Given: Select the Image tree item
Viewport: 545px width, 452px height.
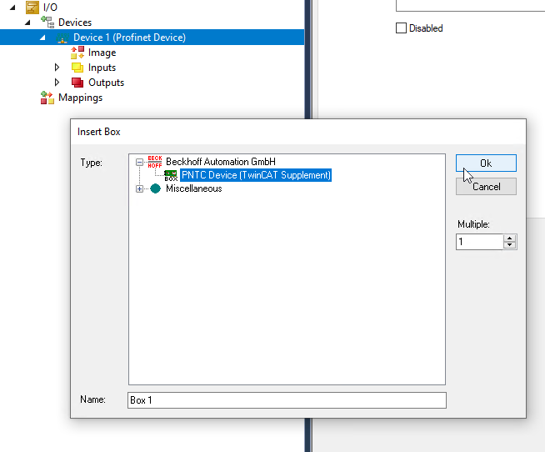Looking at the screenshot, I should (x=102, y=53).
